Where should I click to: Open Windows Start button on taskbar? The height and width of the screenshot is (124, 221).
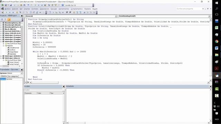[x=217, y=3]
